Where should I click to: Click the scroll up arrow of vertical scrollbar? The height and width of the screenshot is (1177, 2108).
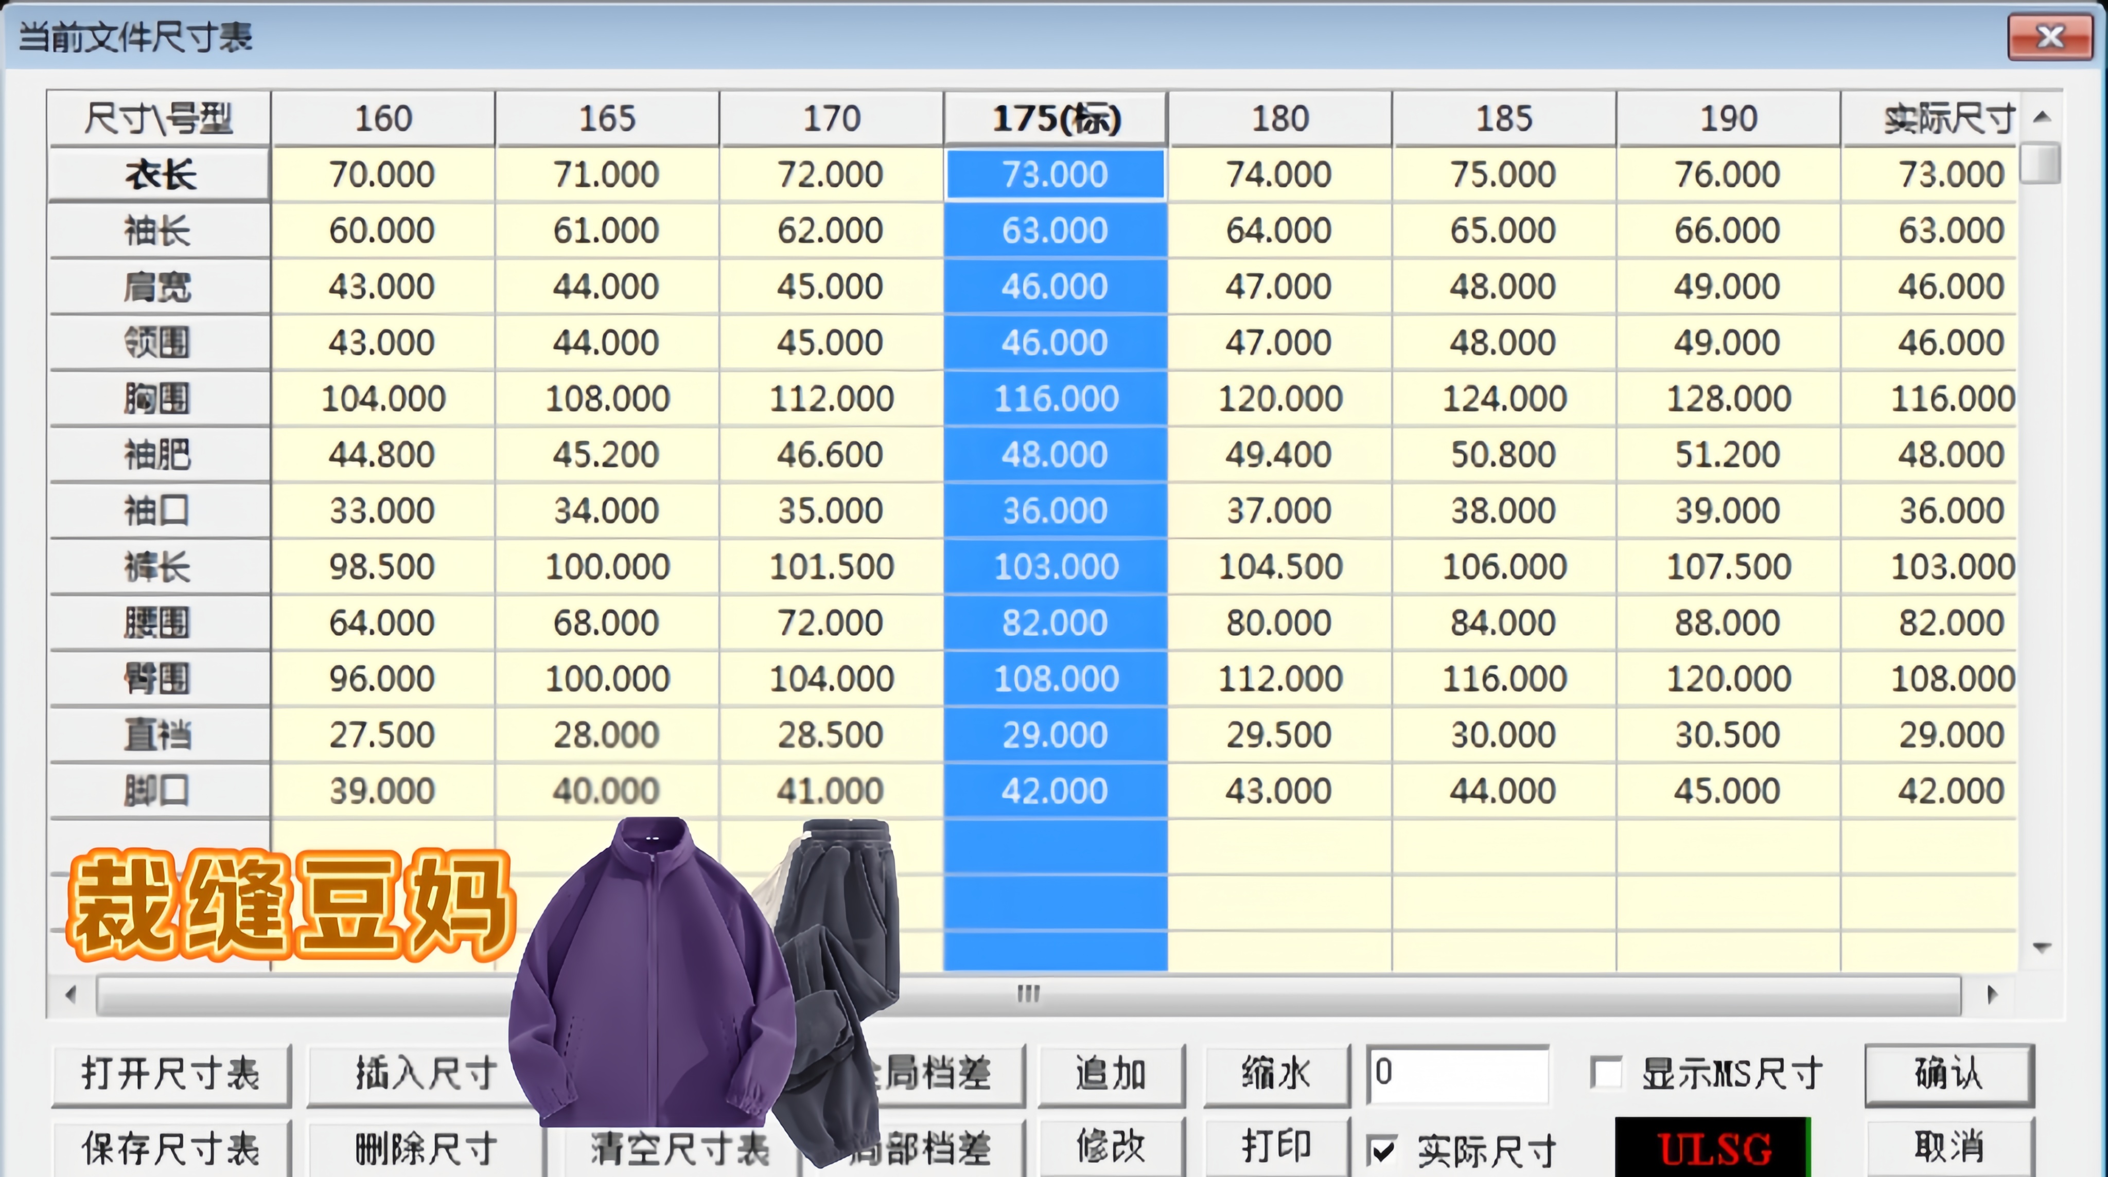point(2042,117)
